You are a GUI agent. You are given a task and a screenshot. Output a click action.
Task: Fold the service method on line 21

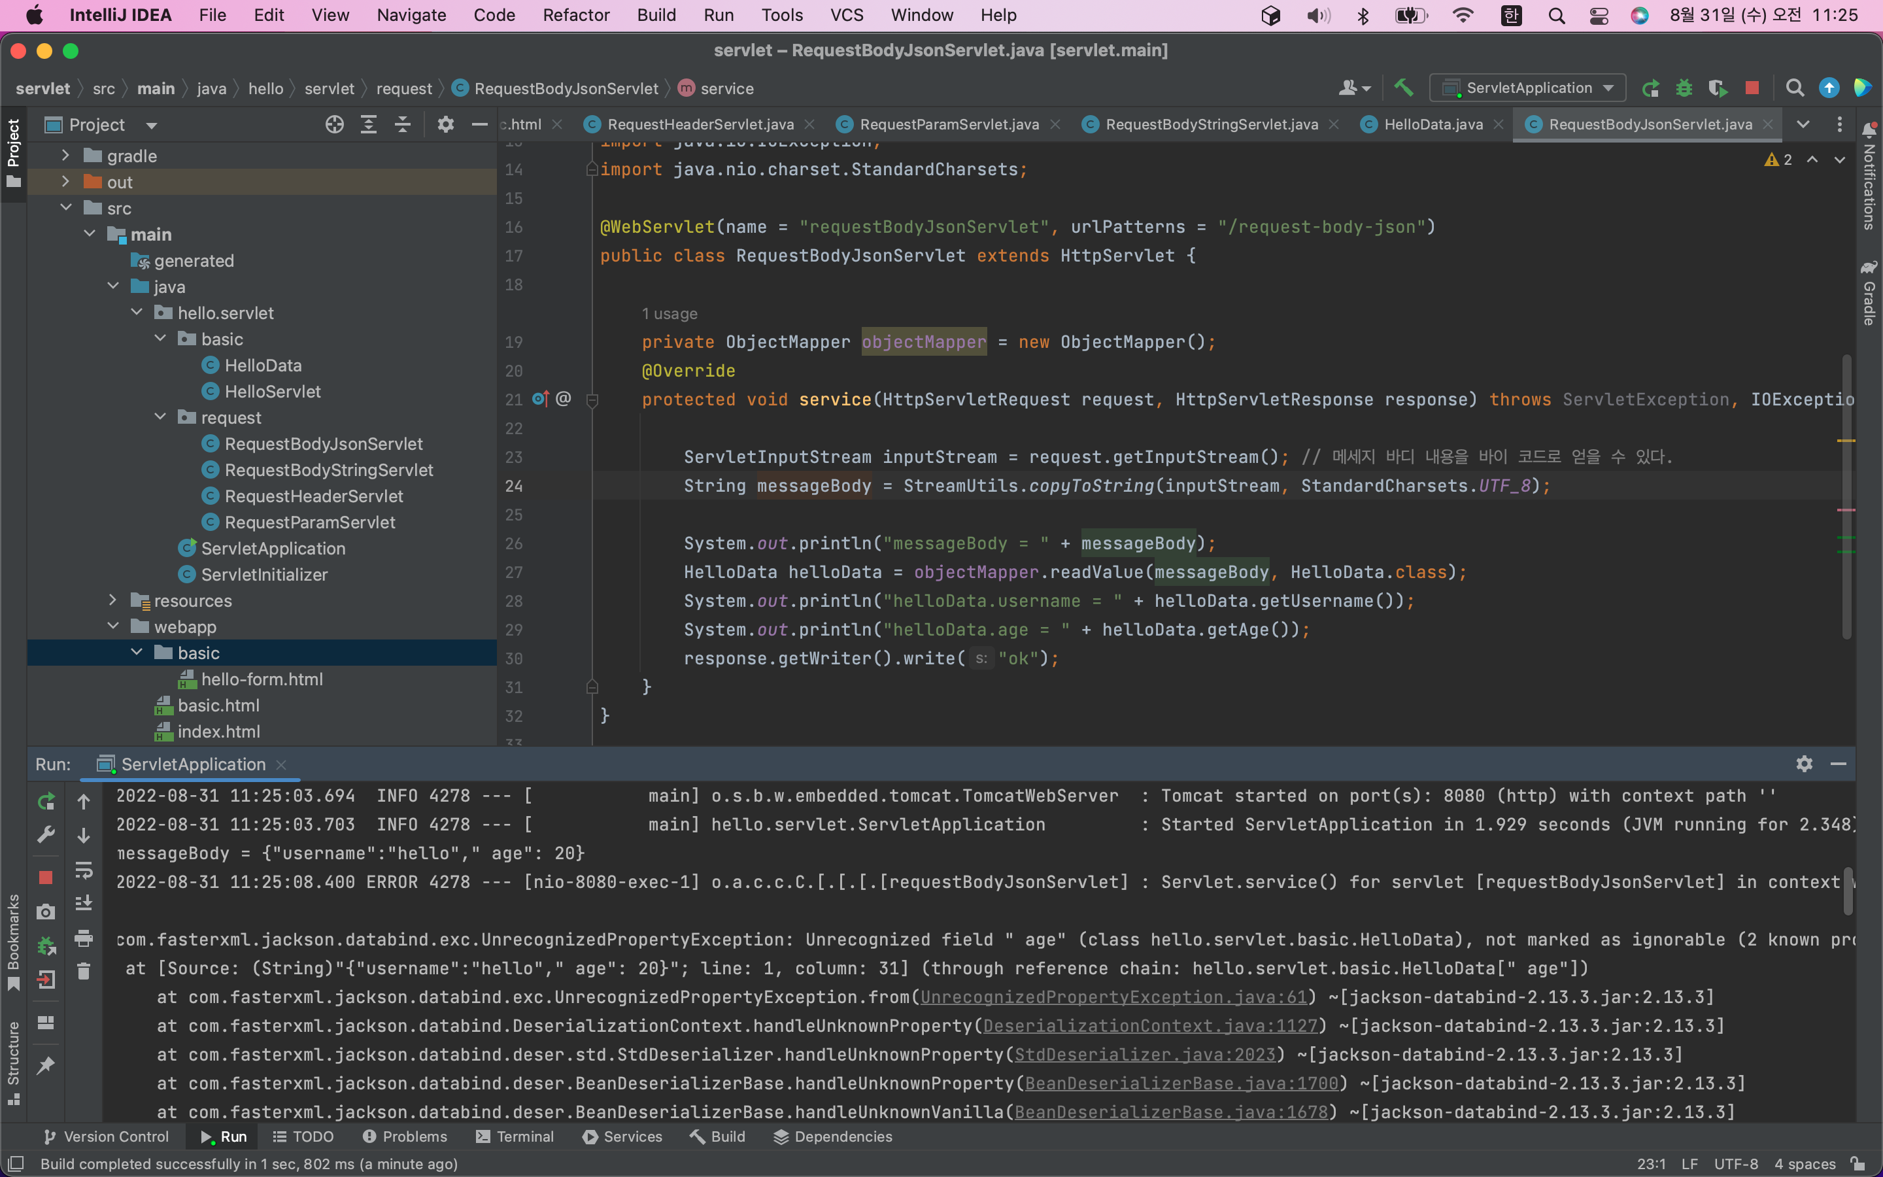[x=591, y=400]
